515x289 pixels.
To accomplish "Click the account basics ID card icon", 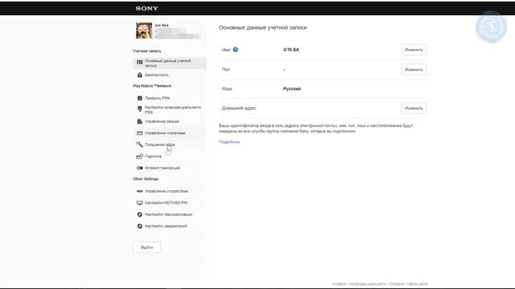I will (x=139, y=63).
